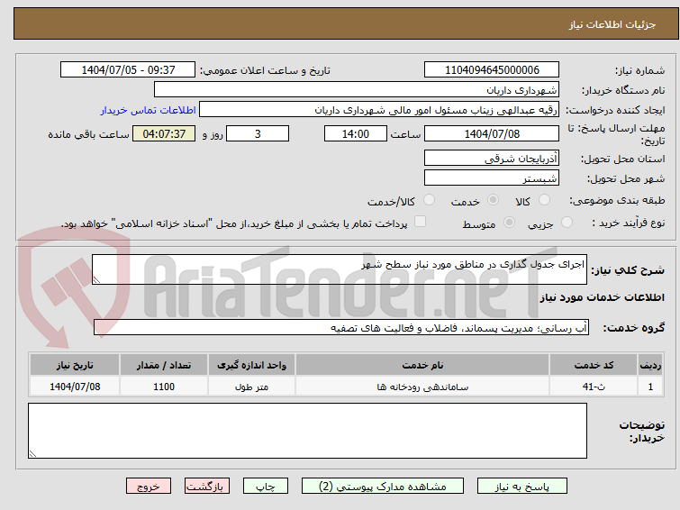
Task: Select the کالا radio button
Action: coord(544,200)
